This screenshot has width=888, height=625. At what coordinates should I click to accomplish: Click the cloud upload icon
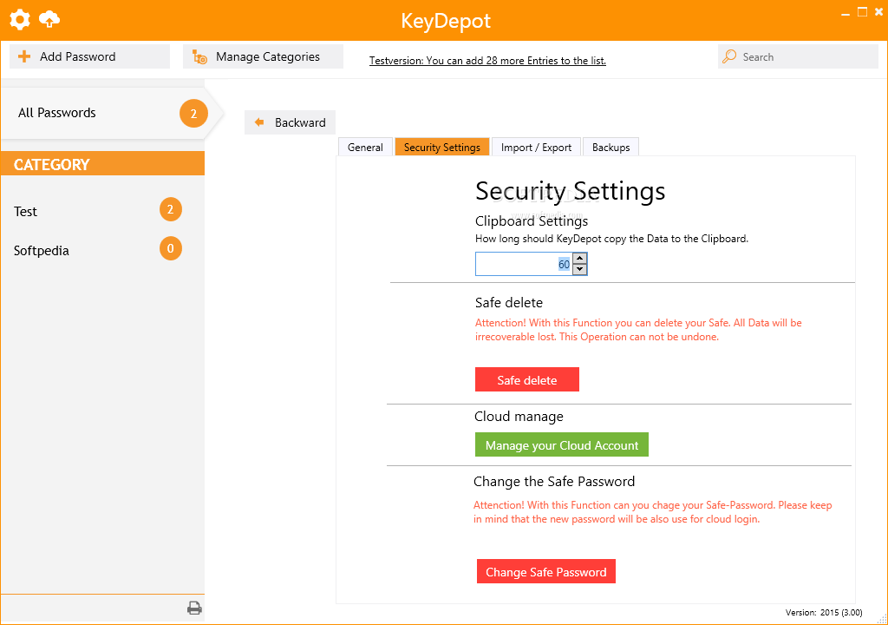coord(49,20)
